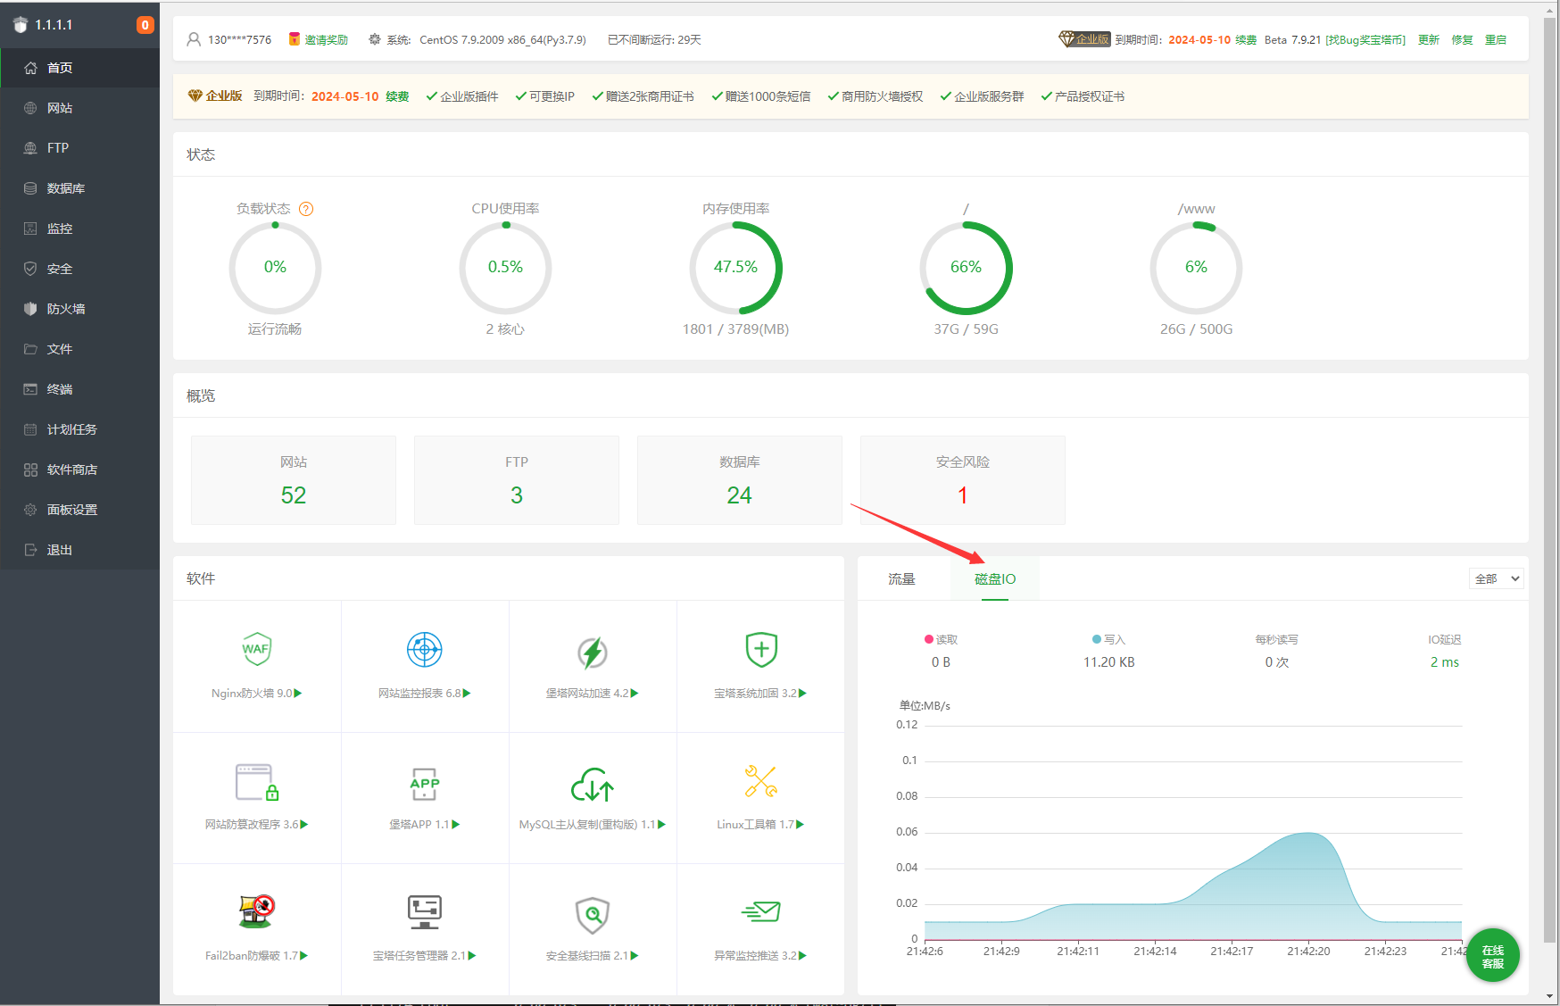Click the user account icon beside 130****7576

click(194, 39)
